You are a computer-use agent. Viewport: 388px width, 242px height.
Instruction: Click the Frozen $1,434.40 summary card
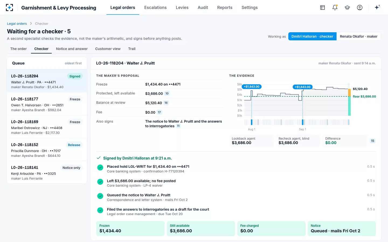(130, 229)
